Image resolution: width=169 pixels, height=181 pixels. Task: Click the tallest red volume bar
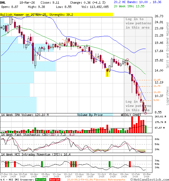[139, 124]
